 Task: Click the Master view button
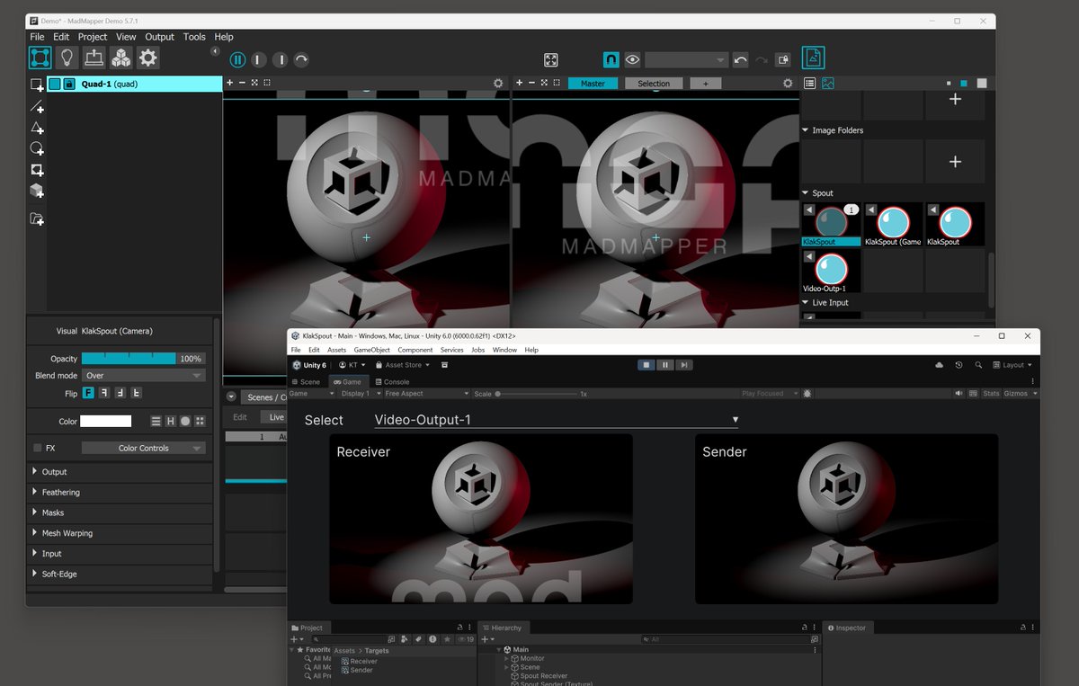(x=593, y=84)
